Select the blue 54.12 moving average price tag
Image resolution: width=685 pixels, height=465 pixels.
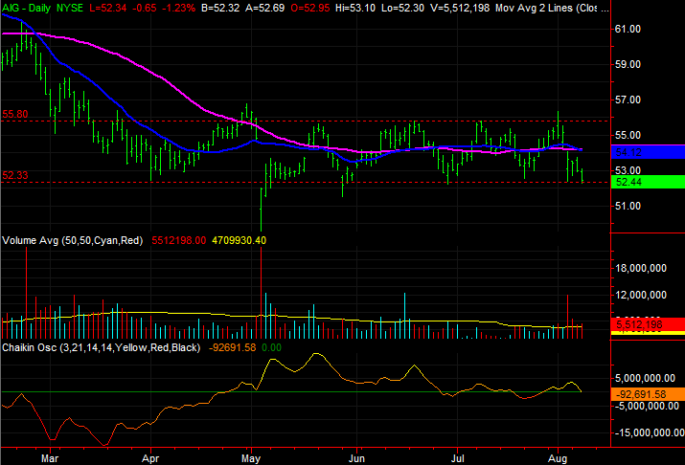point(648,152)
